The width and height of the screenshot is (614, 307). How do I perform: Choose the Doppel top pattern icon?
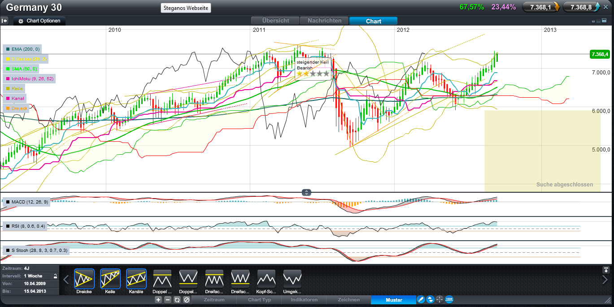coord(162,278)
